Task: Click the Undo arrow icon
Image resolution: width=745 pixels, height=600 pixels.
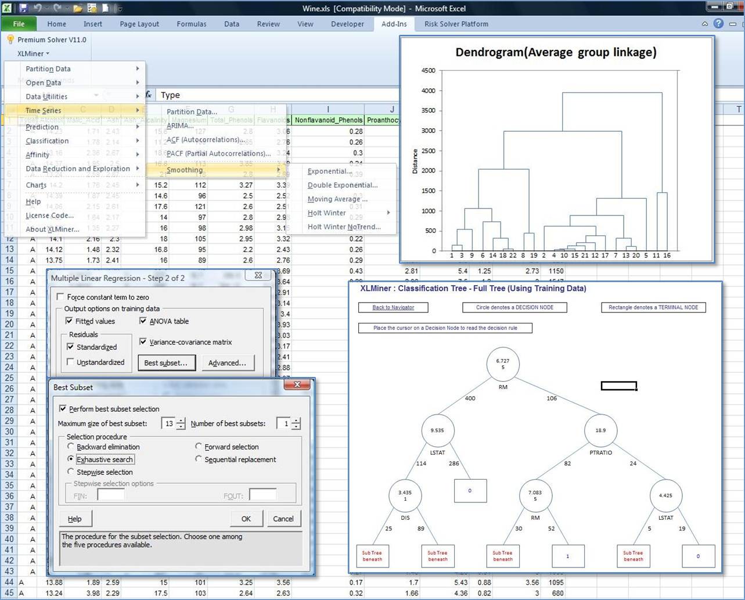Action: [38, 8]
